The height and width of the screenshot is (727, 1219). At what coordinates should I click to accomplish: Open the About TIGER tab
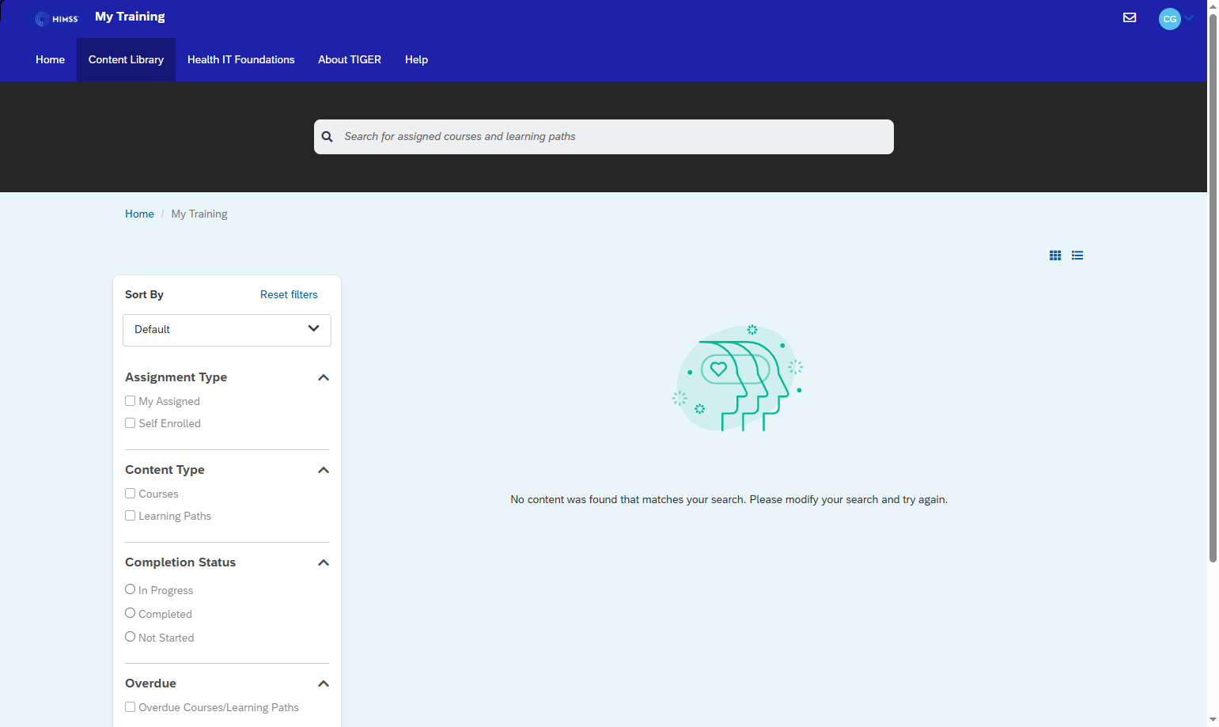click(x=350, y=59)
